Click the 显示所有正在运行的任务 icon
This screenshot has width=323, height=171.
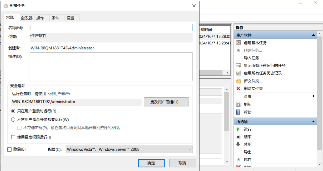click(238, 66)
